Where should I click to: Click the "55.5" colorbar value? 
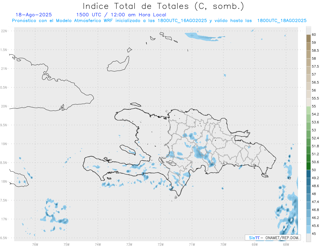[x=315, y=98]
